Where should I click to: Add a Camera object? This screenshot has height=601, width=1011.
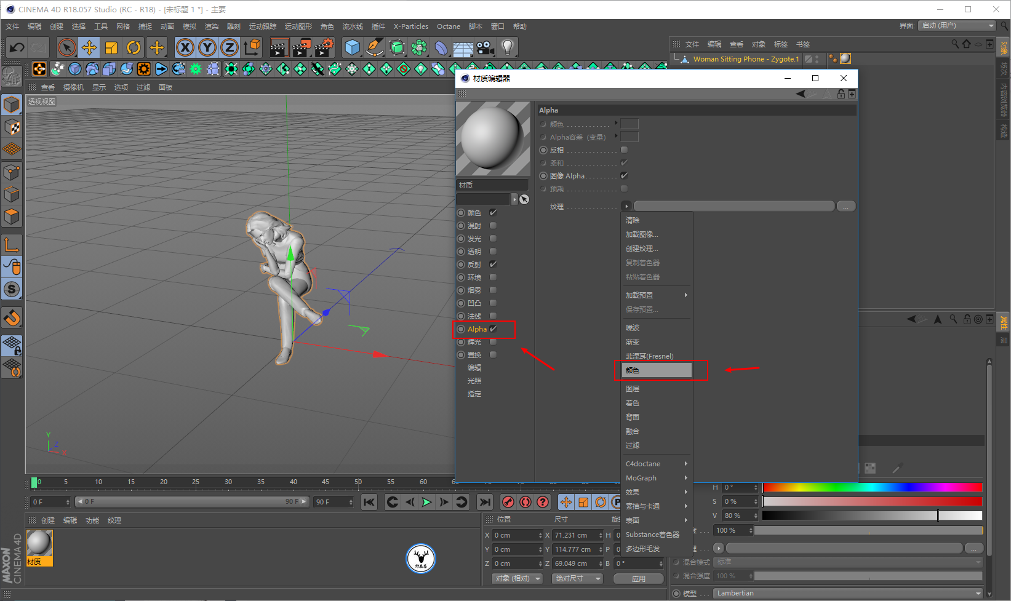coord(485,47)
